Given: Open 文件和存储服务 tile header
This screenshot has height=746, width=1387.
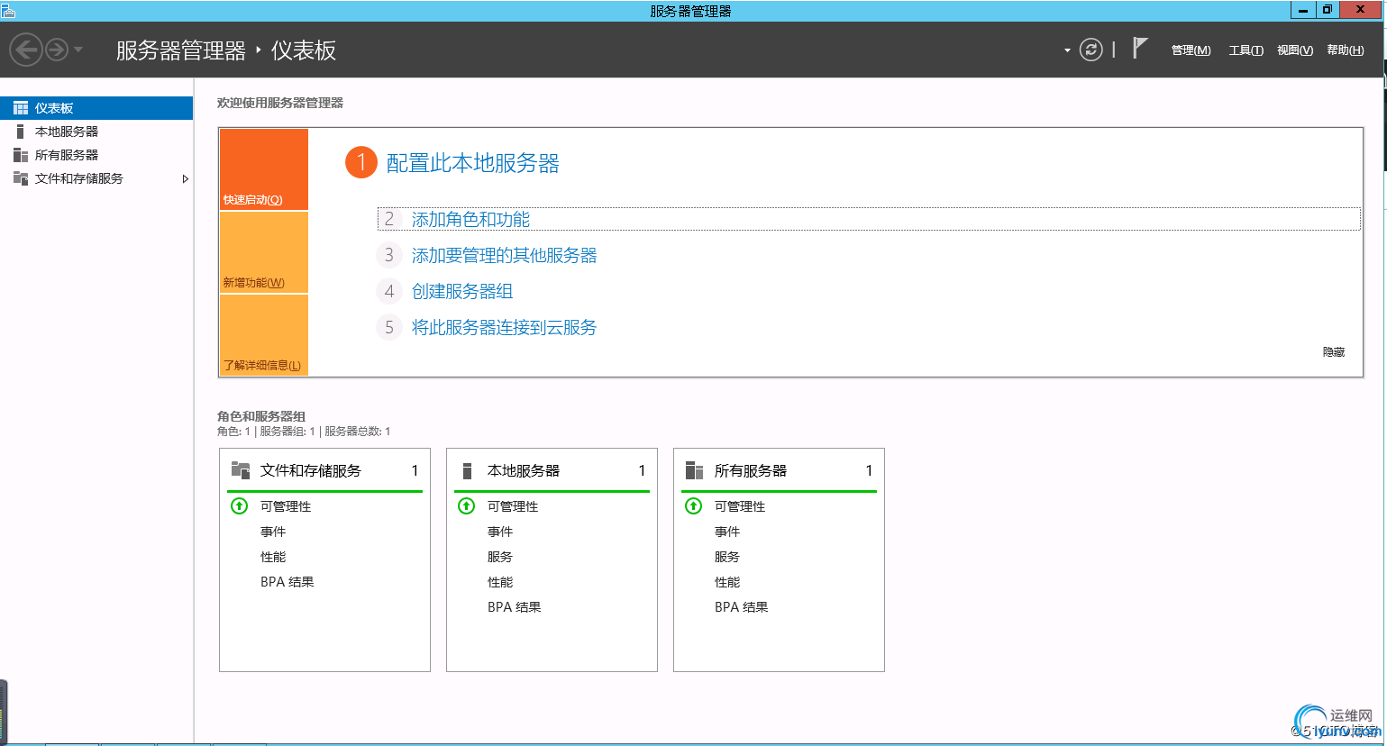Looking at the screenshot, I should [324, 470].
